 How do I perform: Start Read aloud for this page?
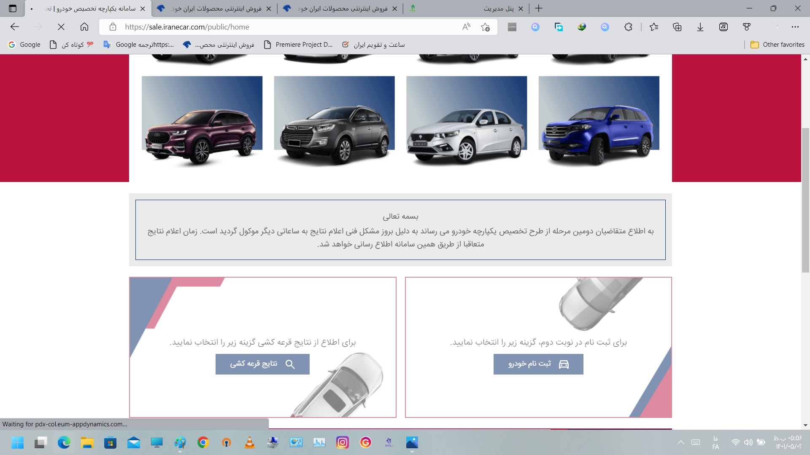click(466, 27)
